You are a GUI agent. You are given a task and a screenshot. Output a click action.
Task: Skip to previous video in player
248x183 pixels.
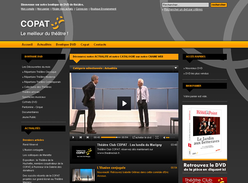81,137
